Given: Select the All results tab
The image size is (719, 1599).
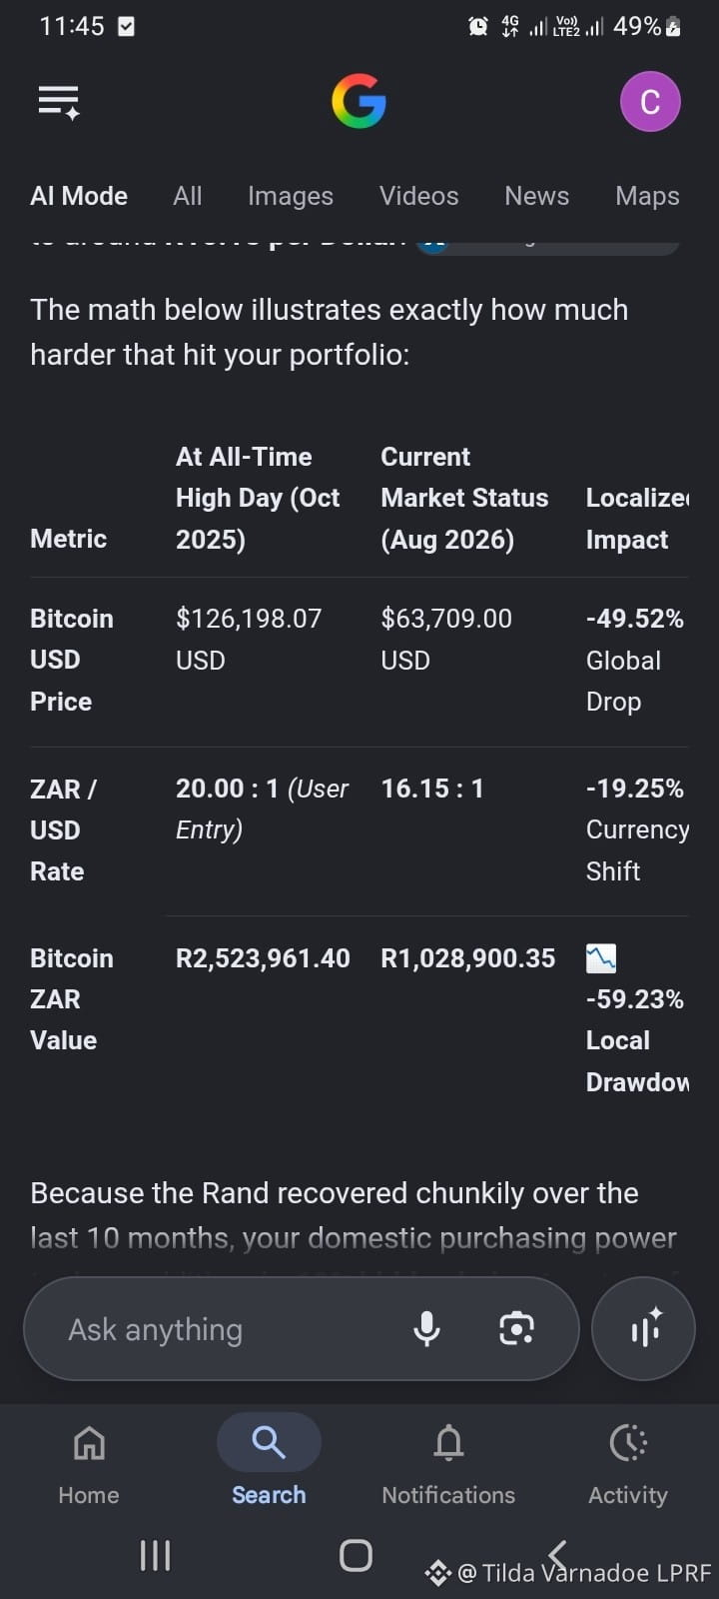Looking at the screenshot, I should (188, 196).
